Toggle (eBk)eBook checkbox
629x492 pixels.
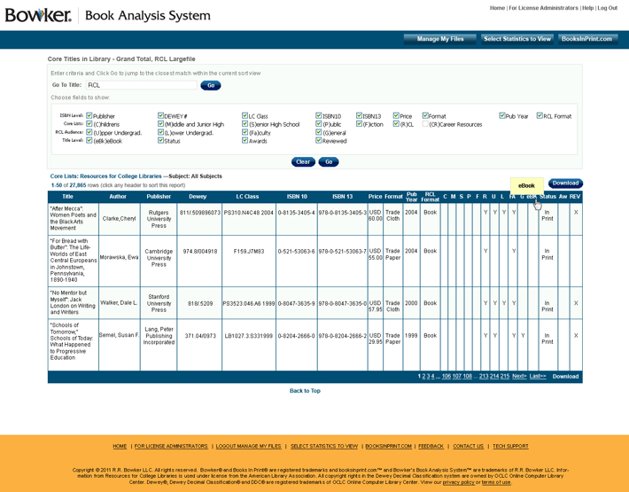coord(89,140)
